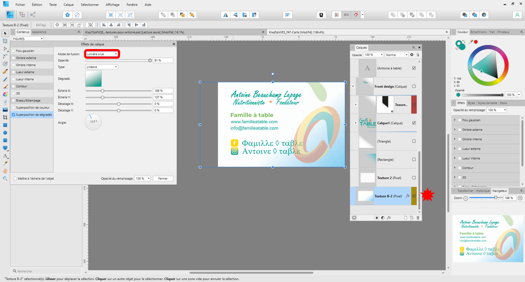Toggle the red magnet snapping icon
This screenshot has height=282, width=525.
pyautogui.click(x=356, y=15)
